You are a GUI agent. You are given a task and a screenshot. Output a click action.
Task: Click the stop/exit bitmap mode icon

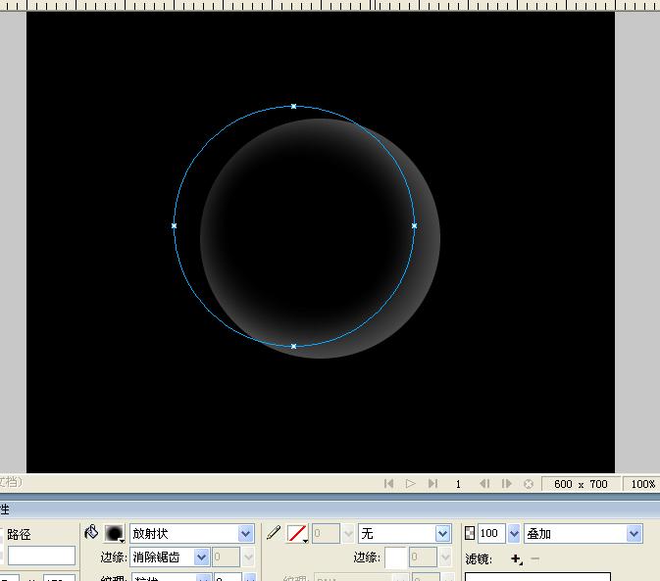[x=529, y=484]
